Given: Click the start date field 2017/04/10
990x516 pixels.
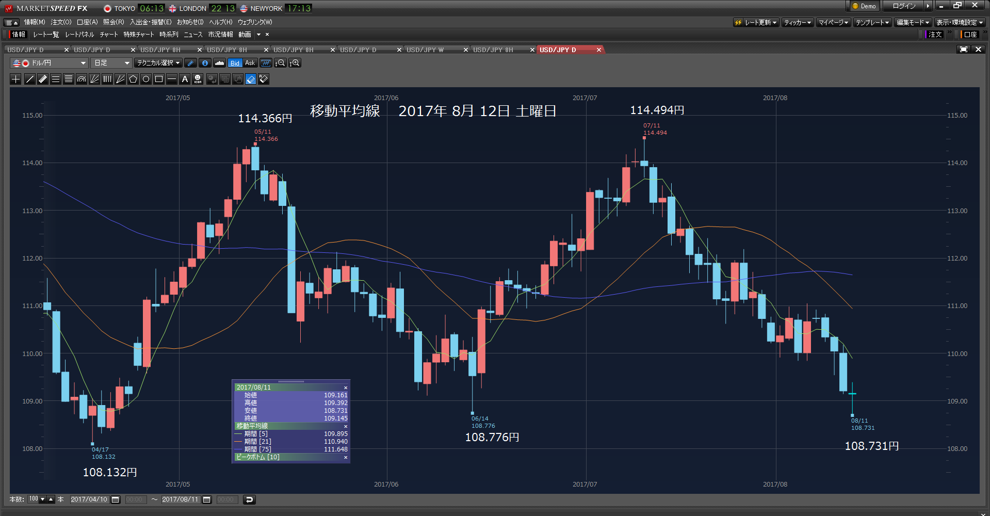Looking at the screenshot, I should [x=89, y=499].
